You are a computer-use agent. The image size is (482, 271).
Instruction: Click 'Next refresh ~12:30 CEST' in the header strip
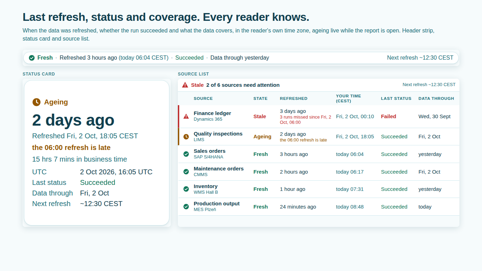point(420,58)
